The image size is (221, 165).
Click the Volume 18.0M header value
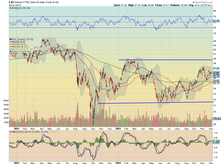[x=179, y=5]
